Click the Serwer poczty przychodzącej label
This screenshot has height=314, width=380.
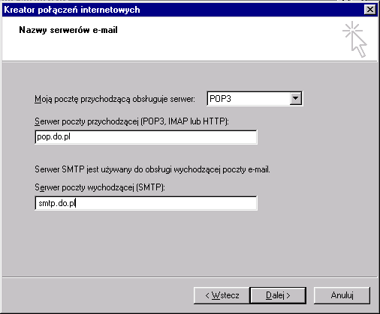click(x=131, y=121)
